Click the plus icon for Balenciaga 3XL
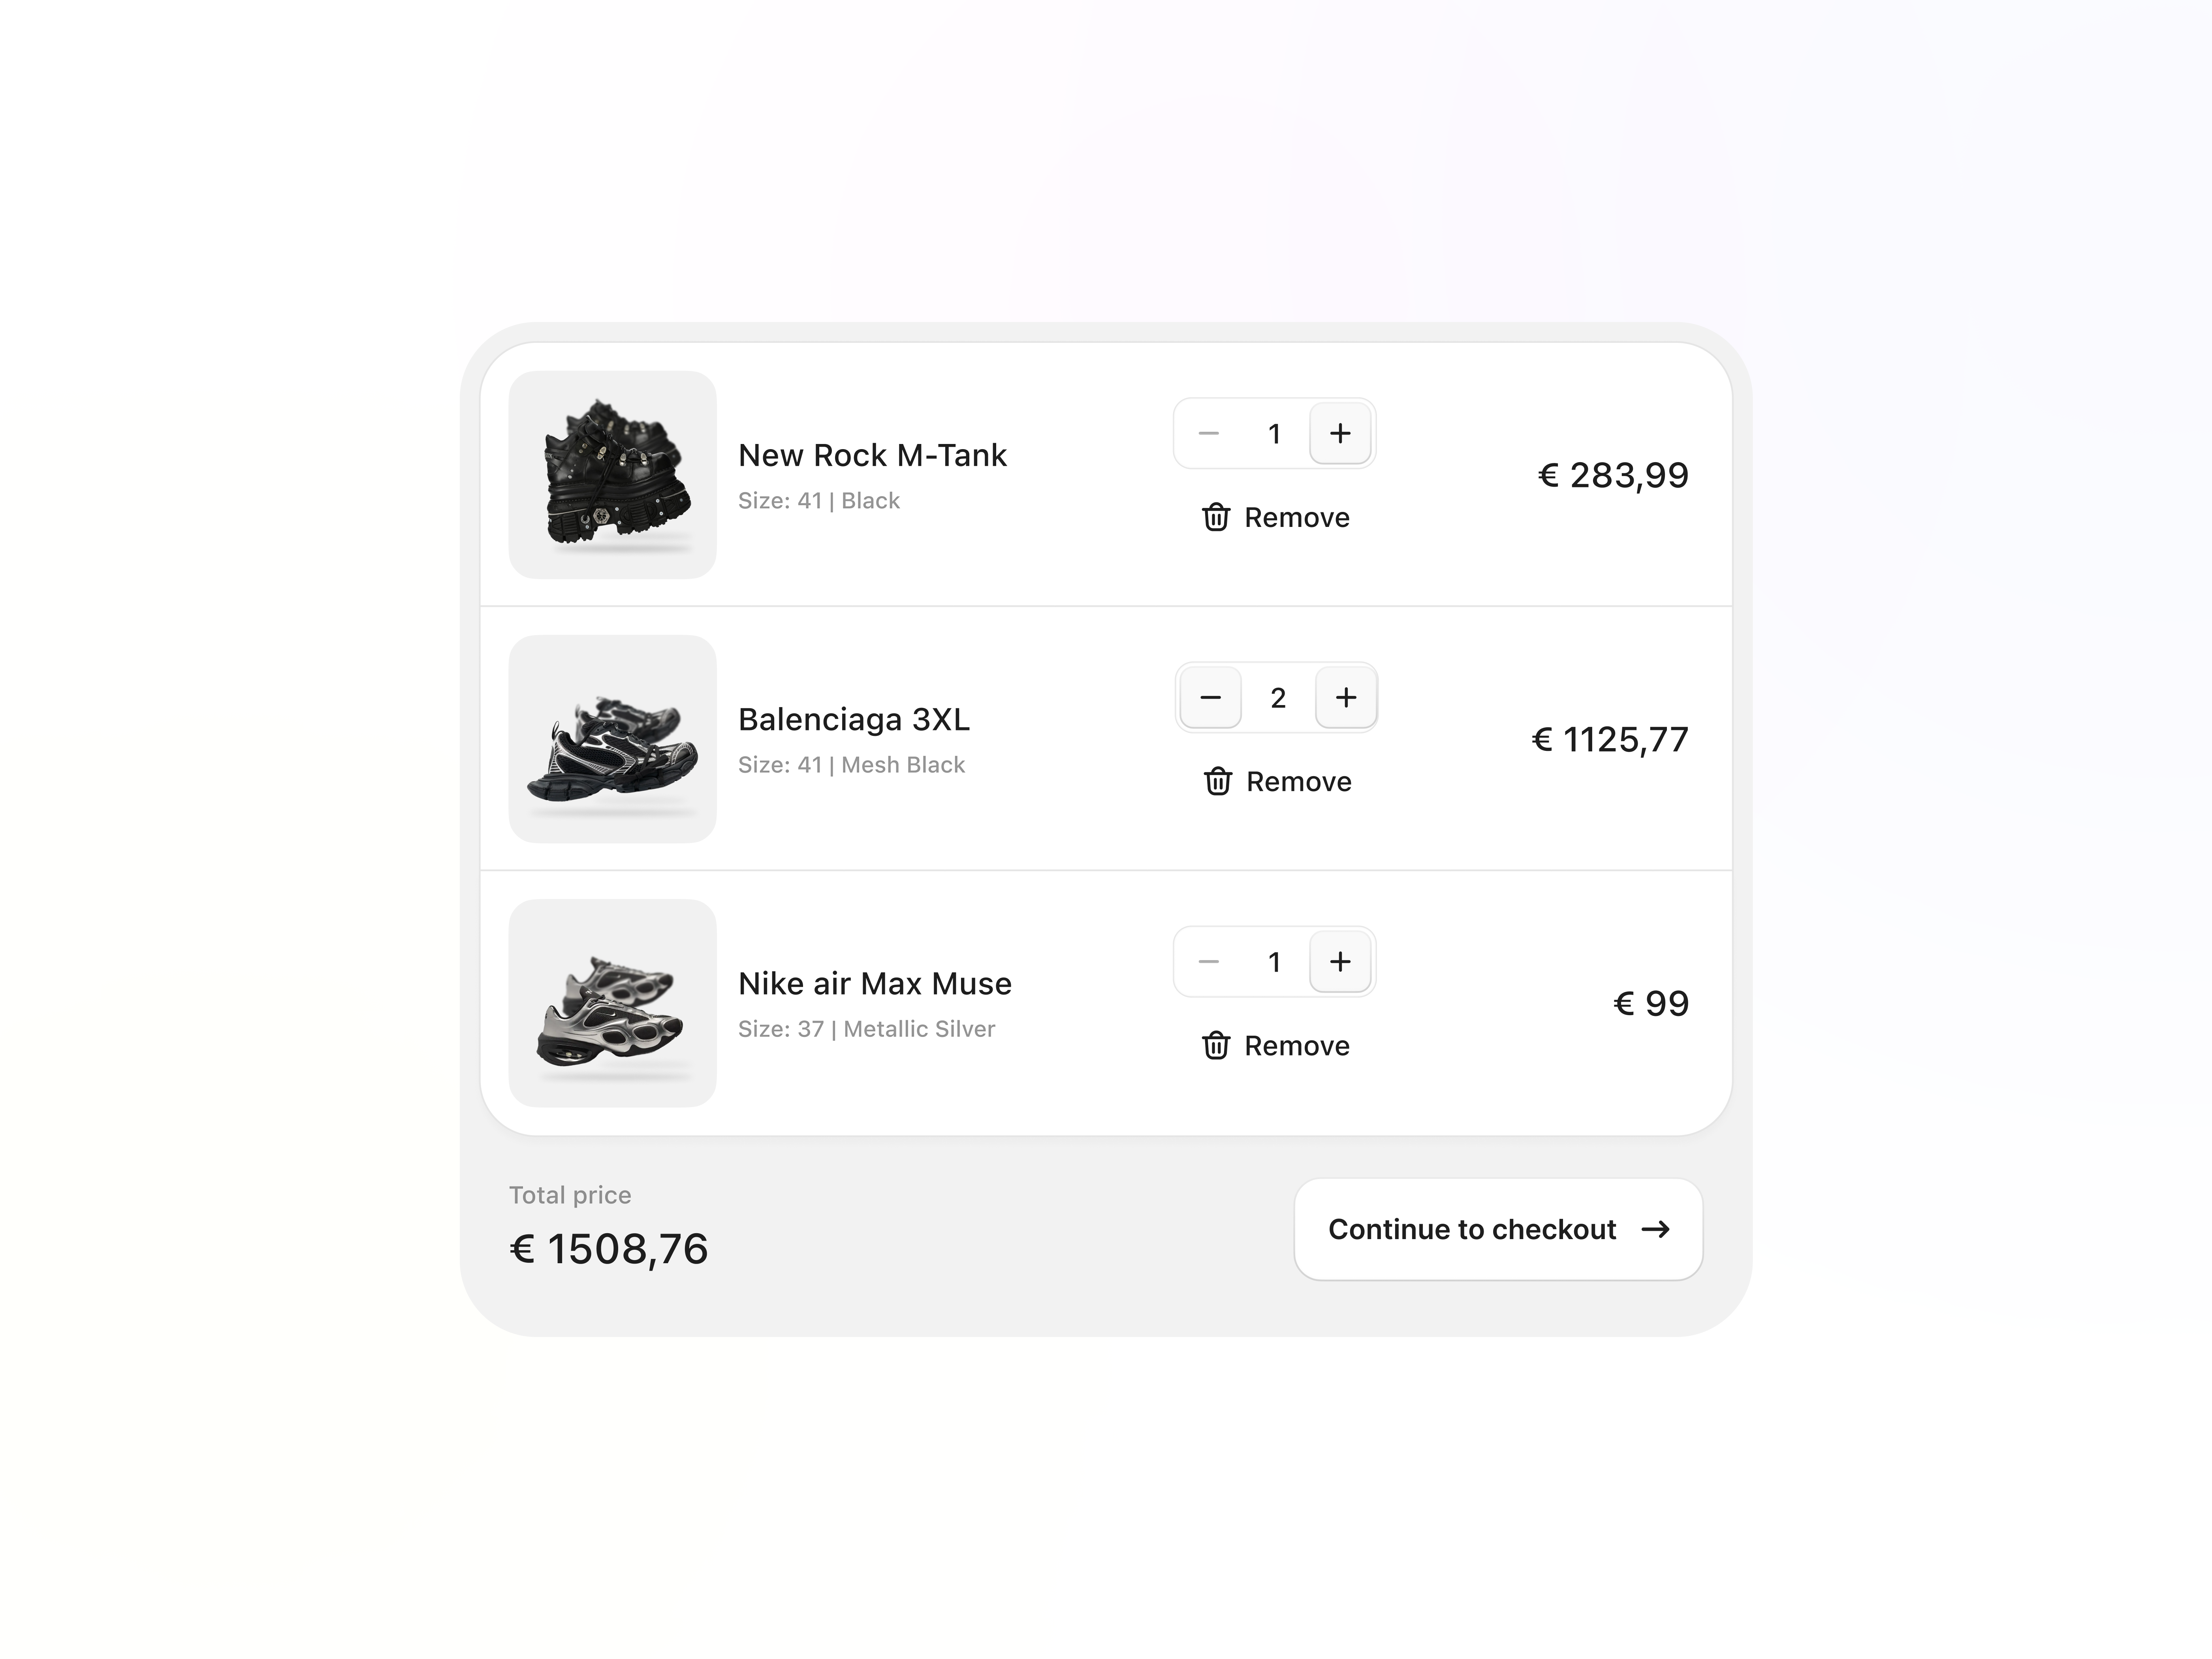 (1346, 697)
